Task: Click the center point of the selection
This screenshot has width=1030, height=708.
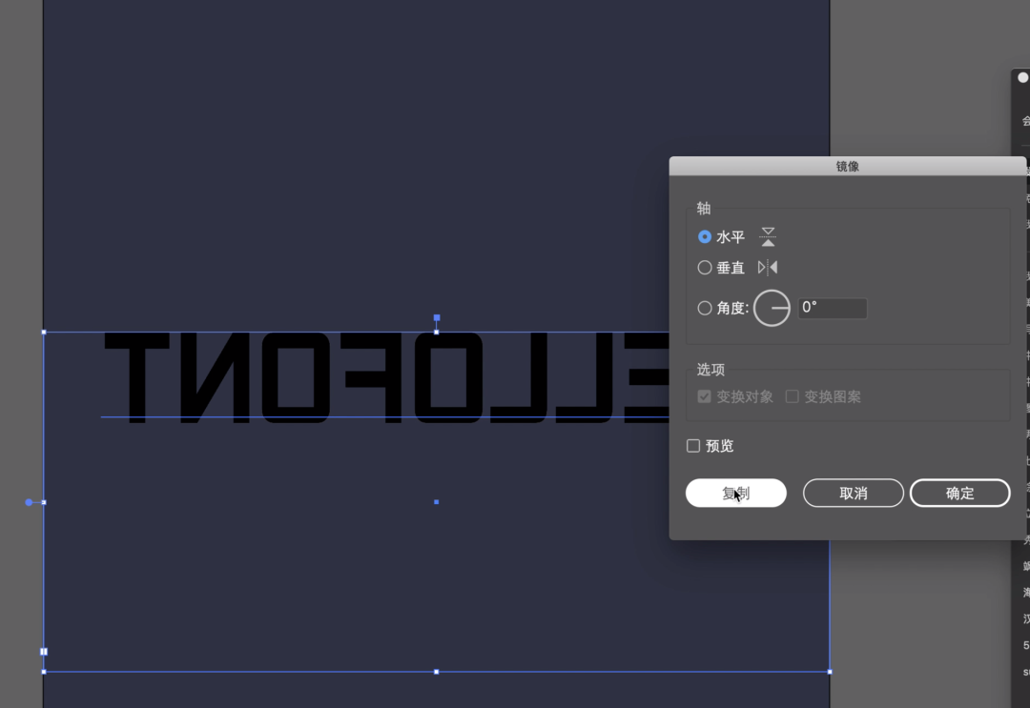Action: [437, 501]
